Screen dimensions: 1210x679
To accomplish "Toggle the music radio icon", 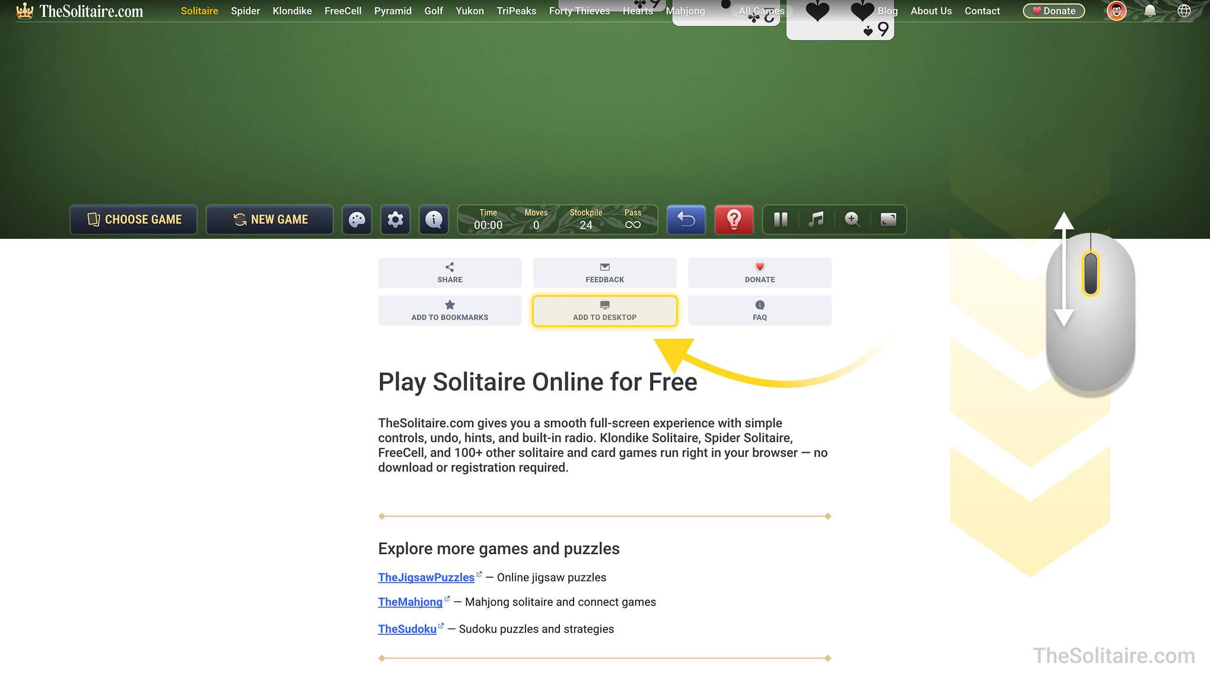I will tap(816, 220).
